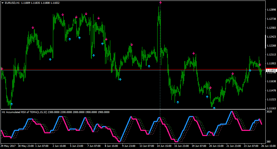Select the red horizontal price line
Viewport: 277px width, 149px height.
(x=133, y=69)
